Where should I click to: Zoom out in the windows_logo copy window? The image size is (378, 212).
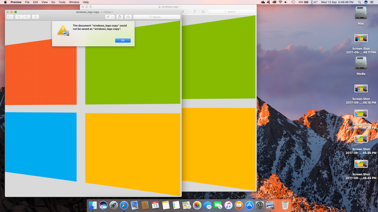click(19, 17)
